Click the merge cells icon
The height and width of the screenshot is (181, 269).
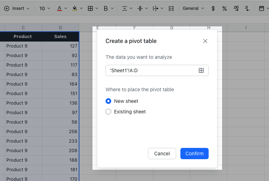coord(171,8)
